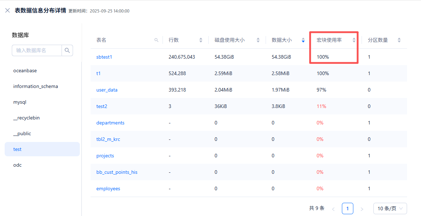Sort by 分区数量 column sort icon
The image size is (421, 216).
[x=399, y=40]
